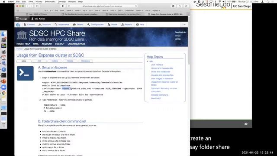Click LOG OUT in site navigation
The height and width of the screenshot is (156, 277).
[x=60, y=44]
